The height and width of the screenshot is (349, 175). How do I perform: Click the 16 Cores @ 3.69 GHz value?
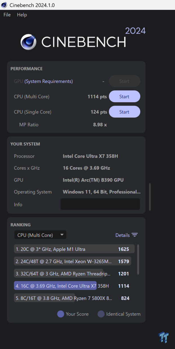[86, 168]
